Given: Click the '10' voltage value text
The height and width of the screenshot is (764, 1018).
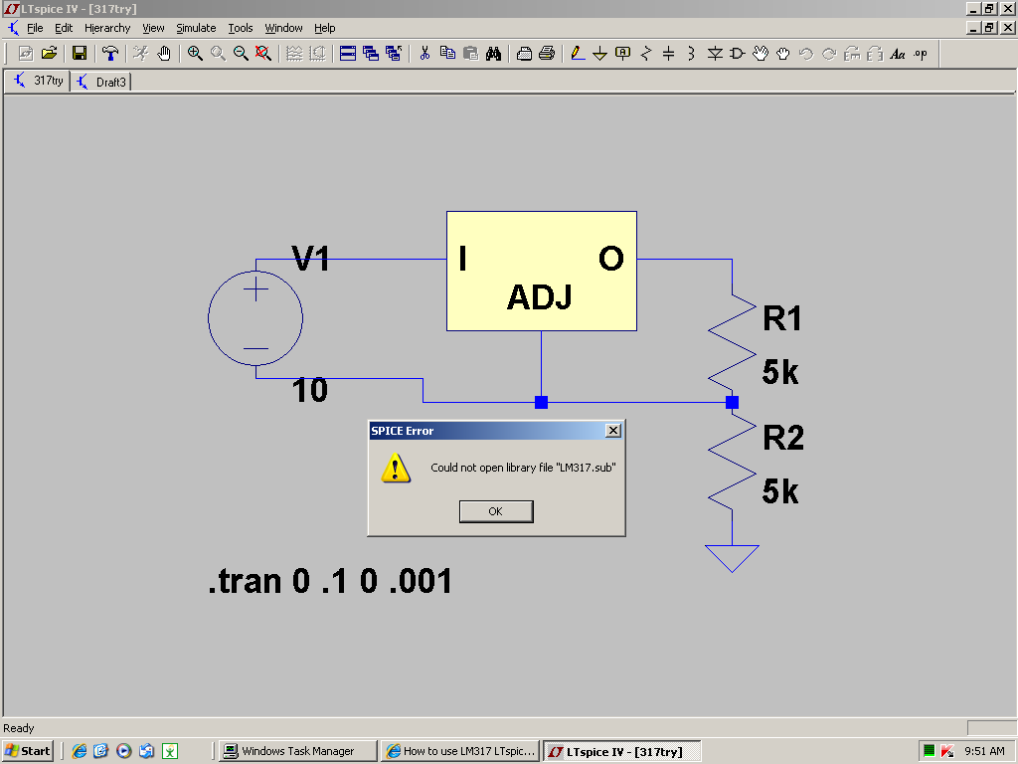Looking at the screenshot, I should (310, 390).
